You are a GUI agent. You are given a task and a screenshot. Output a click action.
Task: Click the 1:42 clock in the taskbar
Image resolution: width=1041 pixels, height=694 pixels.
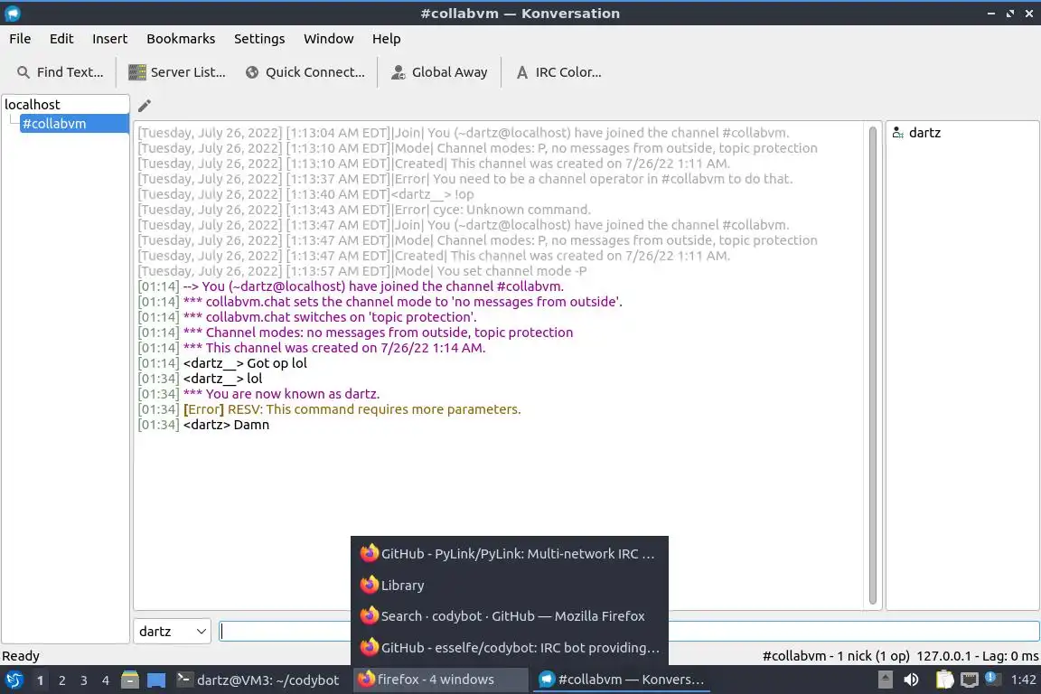(1023, 680)
